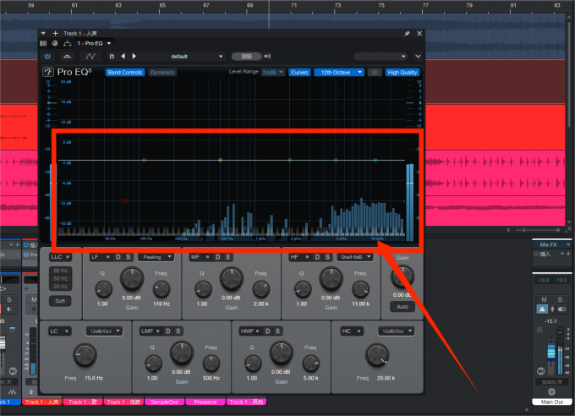Click the gray pill button left of the arrow-to-bar icon
575x416 pixels.
(x=246, y=57)
